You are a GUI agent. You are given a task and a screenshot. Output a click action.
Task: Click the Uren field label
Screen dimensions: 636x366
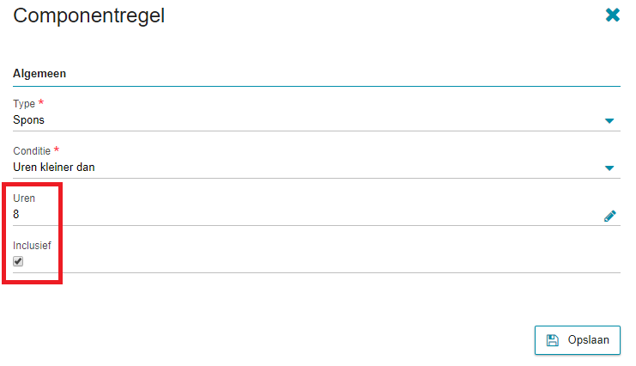[x=24, y=198]
